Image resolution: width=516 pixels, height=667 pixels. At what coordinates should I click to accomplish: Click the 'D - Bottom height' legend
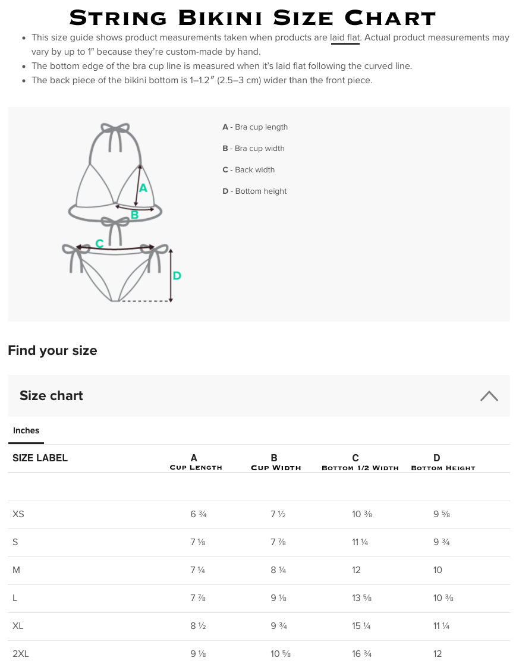point(254,191)
